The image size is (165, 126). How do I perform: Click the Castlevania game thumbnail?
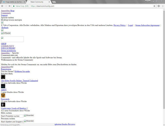(x=3, y=105)
